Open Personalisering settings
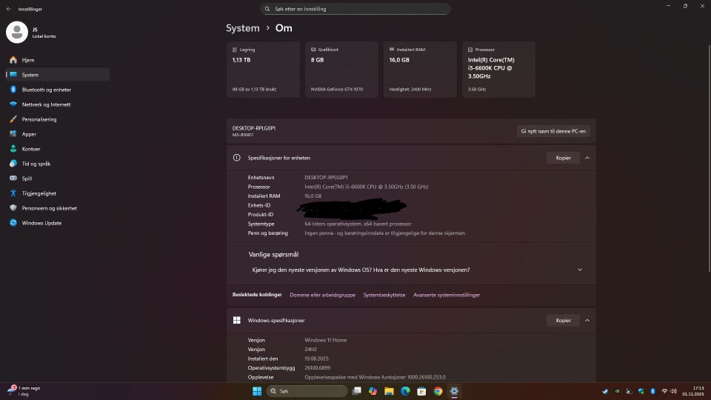 pos(58,119)
